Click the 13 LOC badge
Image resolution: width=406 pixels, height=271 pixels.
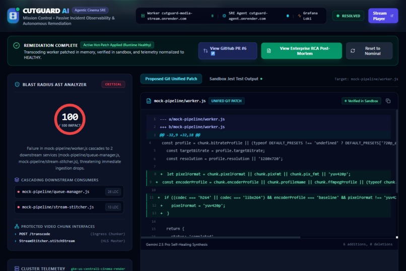pos(113,207)
